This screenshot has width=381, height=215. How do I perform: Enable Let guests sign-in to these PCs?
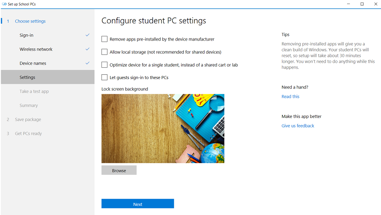[x=104, y=78]
